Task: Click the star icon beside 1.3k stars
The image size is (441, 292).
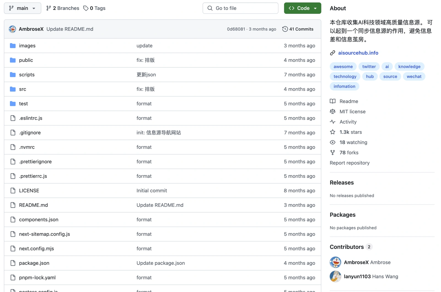Action: point(333,132)
